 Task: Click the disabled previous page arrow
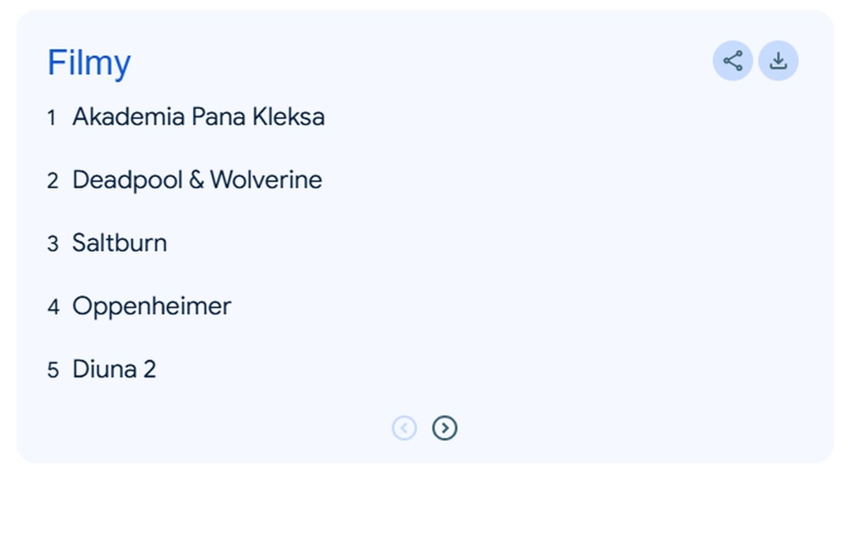click(404, 428)
